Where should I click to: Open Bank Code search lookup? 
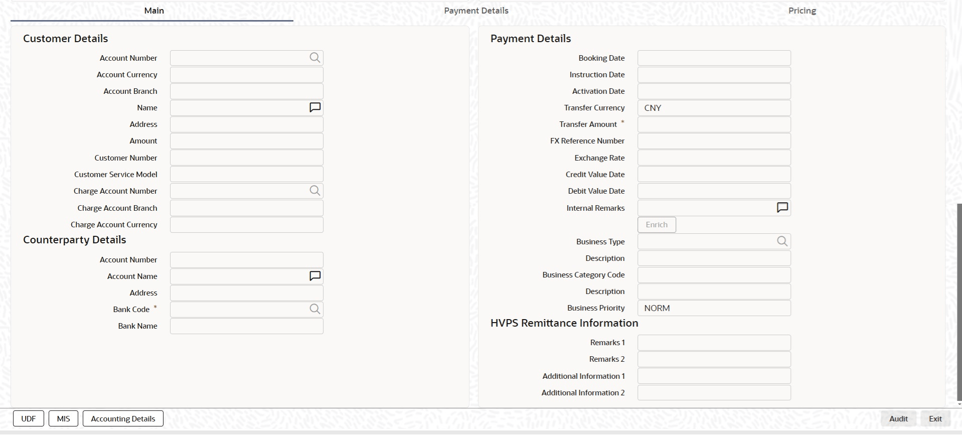(x=314, y=309)
